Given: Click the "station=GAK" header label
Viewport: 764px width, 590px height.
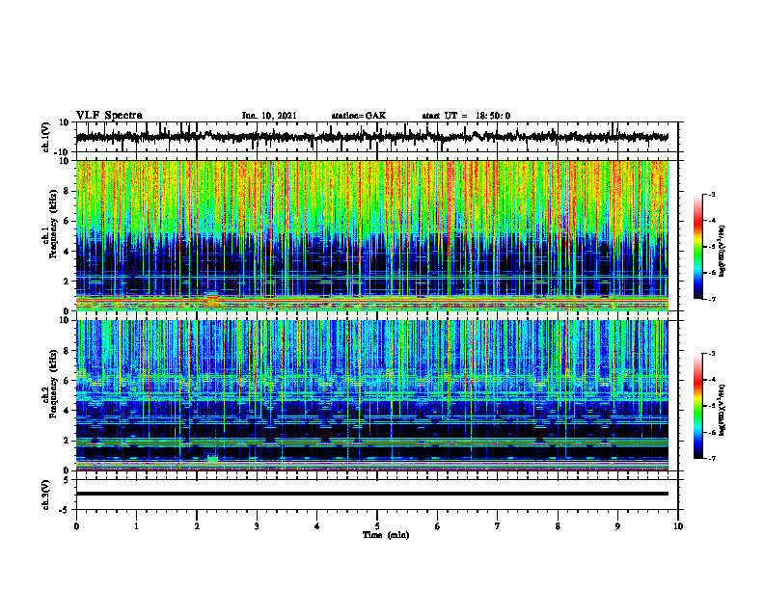Looking at the screenshot, I should 359,116.
